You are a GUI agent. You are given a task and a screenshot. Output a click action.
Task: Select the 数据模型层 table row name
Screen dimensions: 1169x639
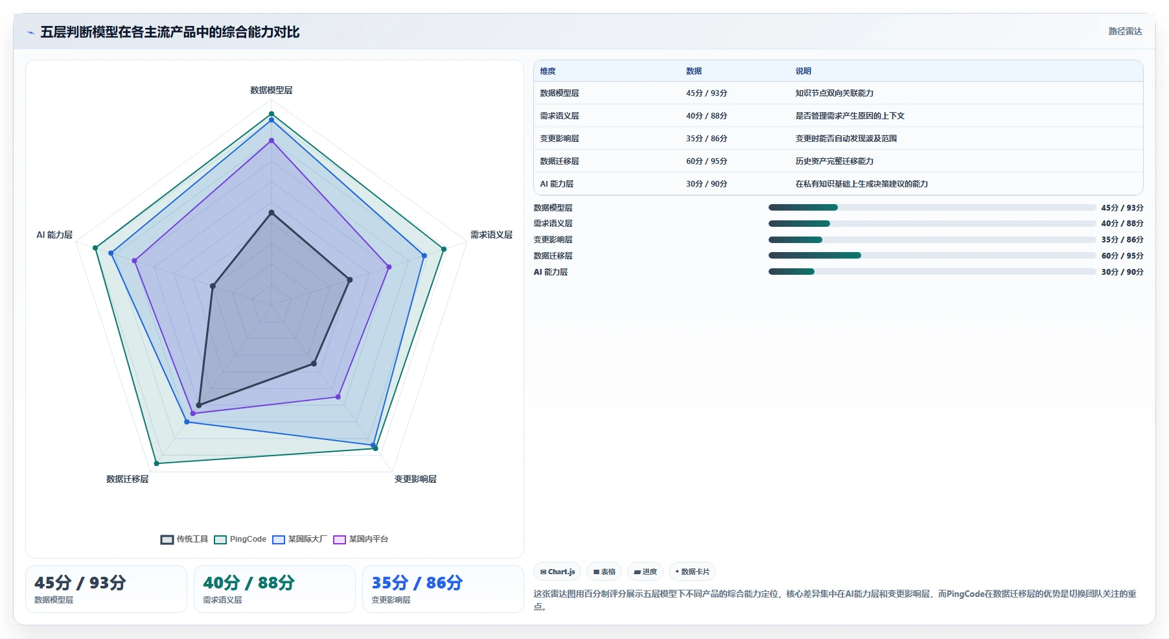coord(560,93)
